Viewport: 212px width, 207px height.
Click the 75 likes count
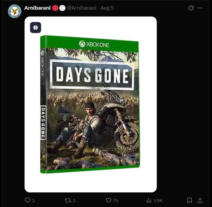[116, 201]
